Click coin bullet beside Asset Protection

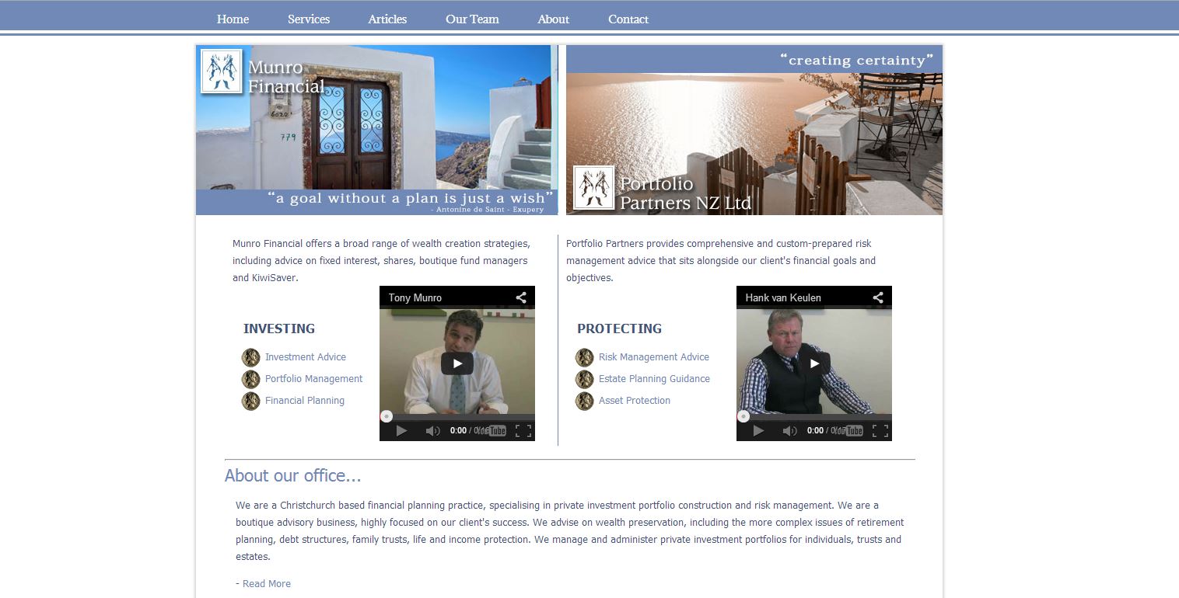pyautogui.click(x=584, y=401)
